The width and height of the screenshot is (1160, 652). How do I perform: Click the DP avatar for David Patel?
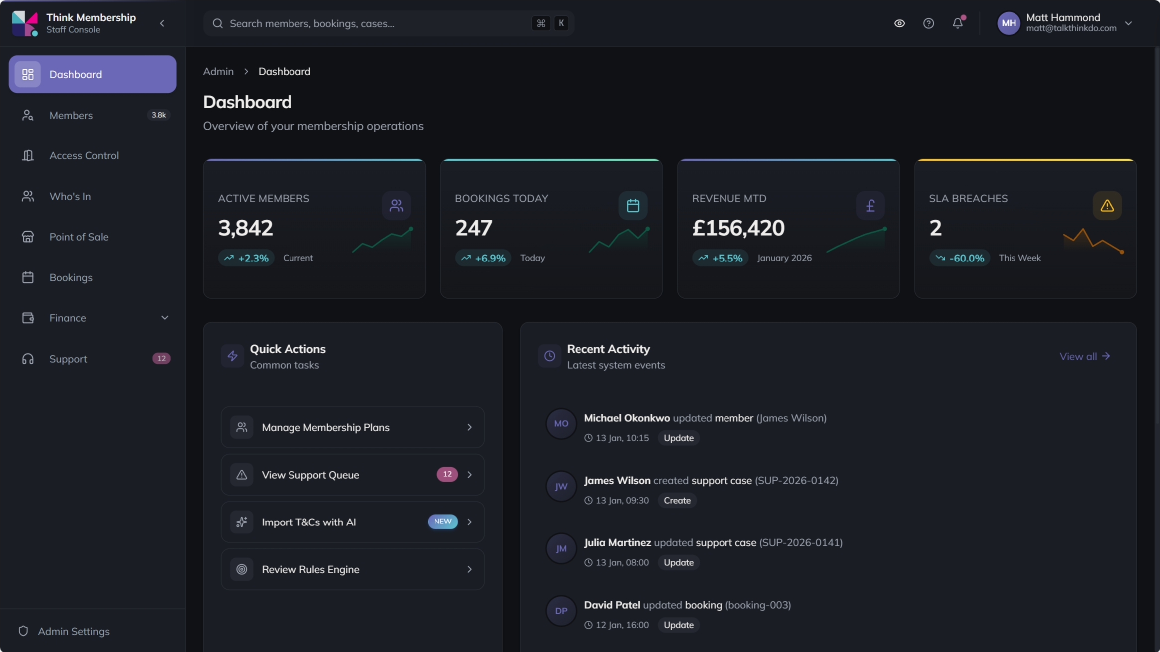coord(561,611)
